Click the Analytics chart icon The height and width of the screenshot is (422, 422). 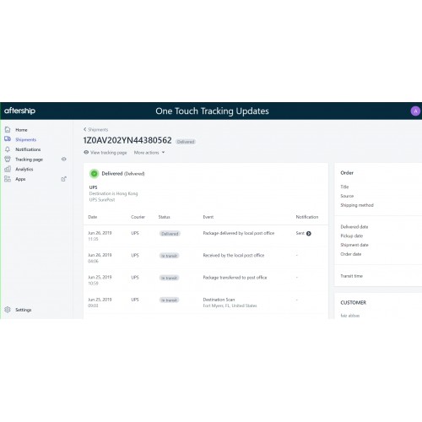[8, 169]
